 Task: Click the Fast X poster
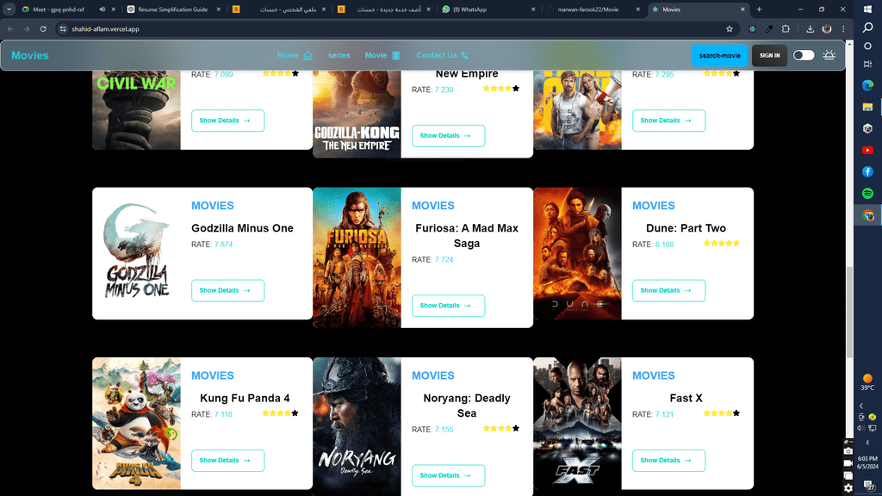click(578, 424)
